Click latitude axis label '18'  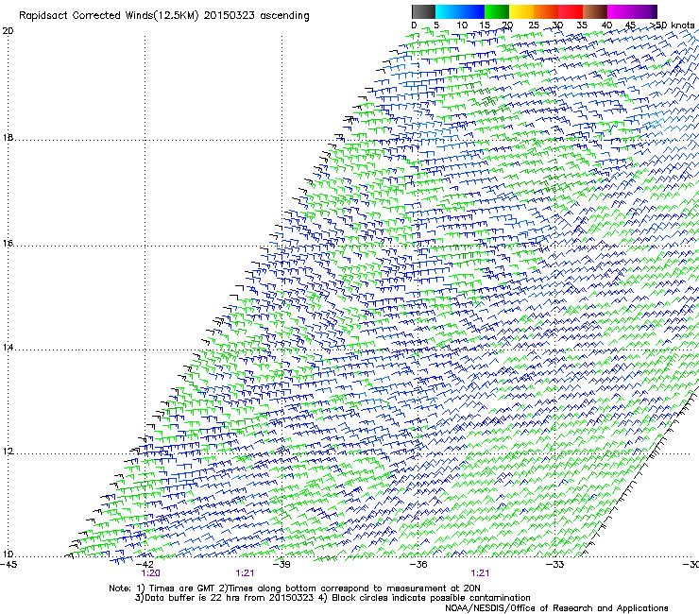pyautogui.click(x=8, y=138)
